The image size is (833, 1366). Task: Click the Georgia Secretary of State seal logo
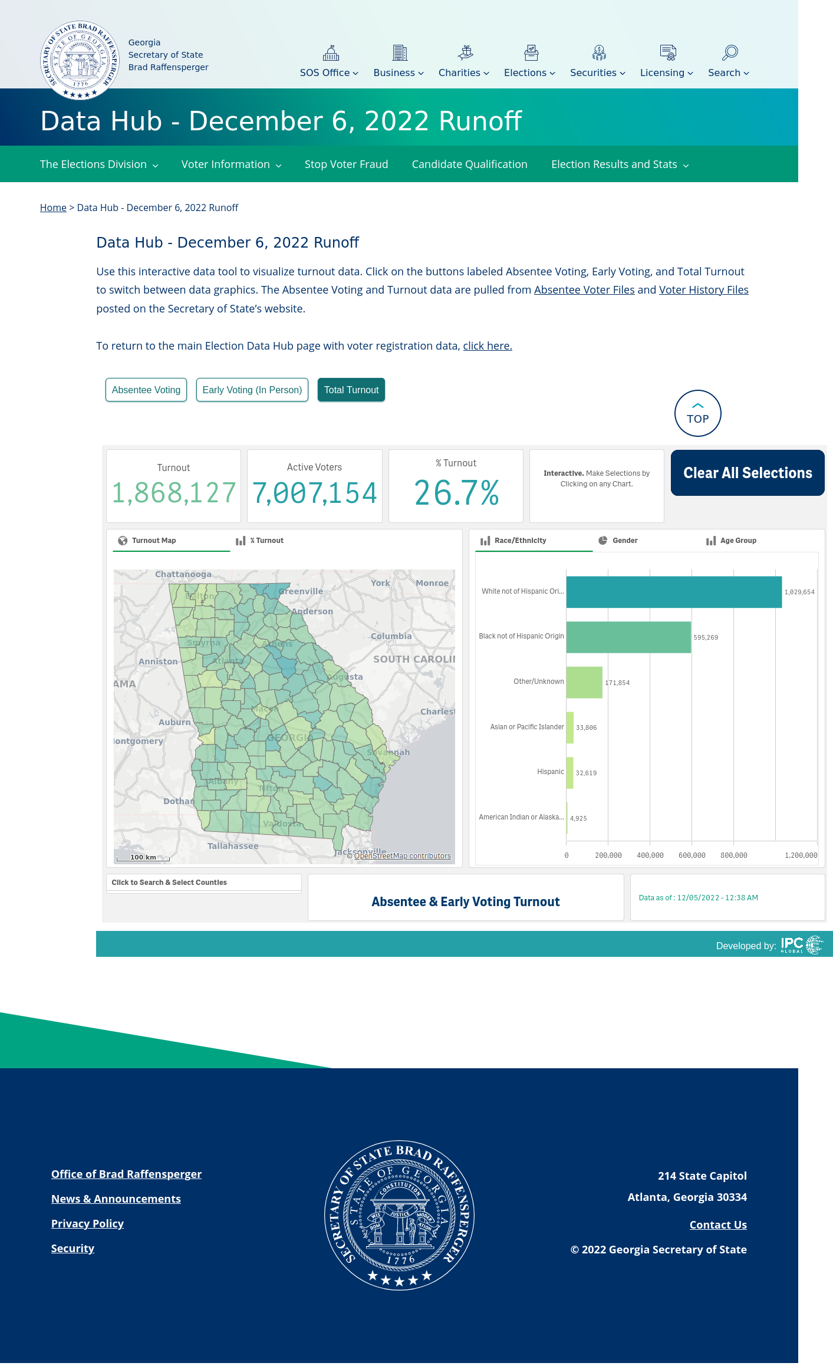click(80, 60)
